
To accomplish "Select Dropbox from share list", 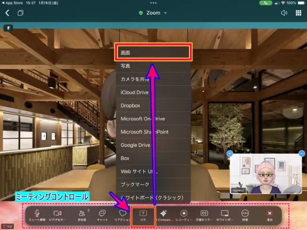I will [153, 105].
